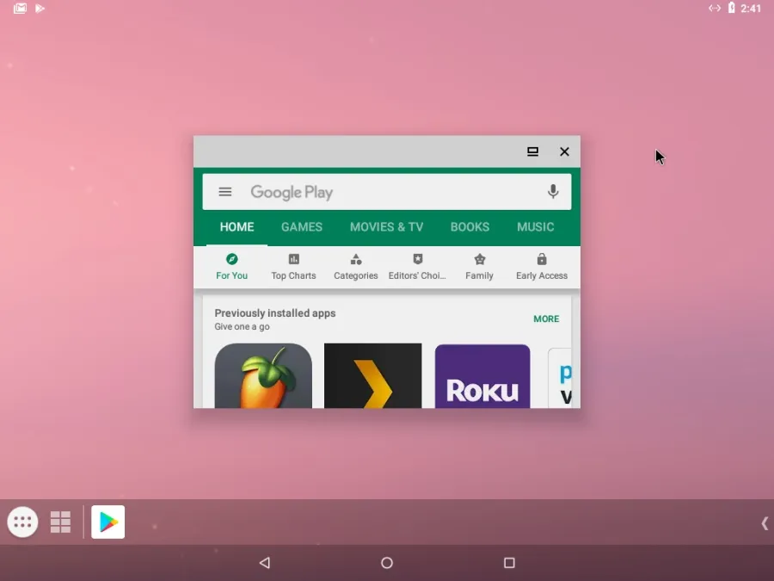
Task: Click the Play Store taskbar icon
Action: pyautogui.click(x=108, y=522)
